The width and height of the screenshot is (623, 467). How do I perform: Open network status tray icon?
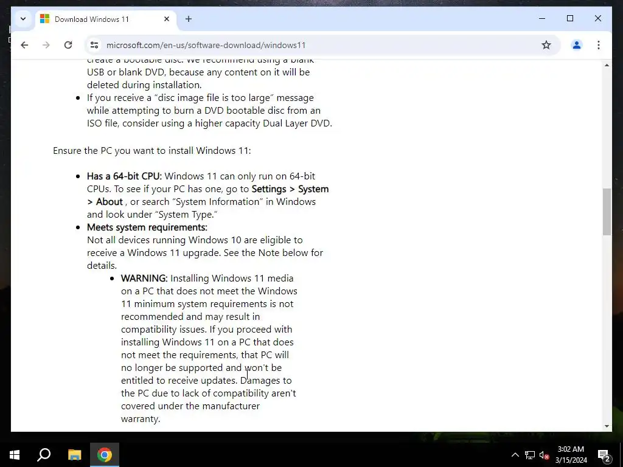click(x=530, y=455)
